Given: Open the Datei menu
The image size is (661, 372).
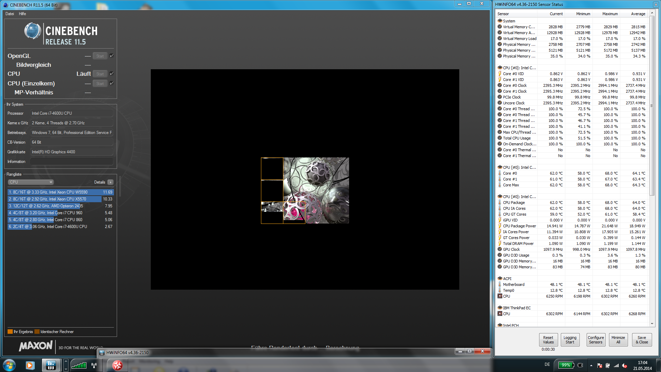Looking at the screenshot, I should pos(10,14).
